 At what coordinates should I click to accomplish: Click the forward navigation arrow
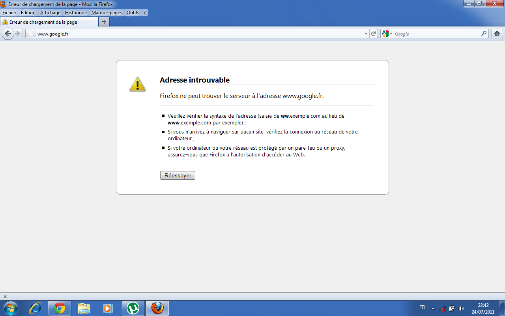tap(18, 34)
